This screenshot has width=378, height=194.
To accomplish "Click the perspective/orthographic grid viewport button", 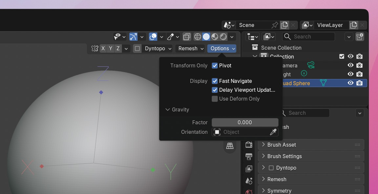I will pos(230,146).
